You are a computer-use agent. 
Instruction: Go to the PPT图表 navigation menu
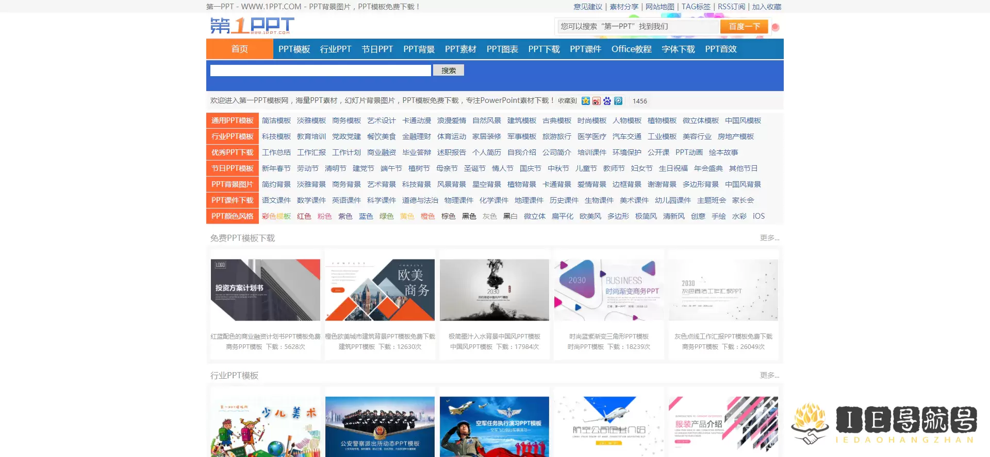click(502, 49)
